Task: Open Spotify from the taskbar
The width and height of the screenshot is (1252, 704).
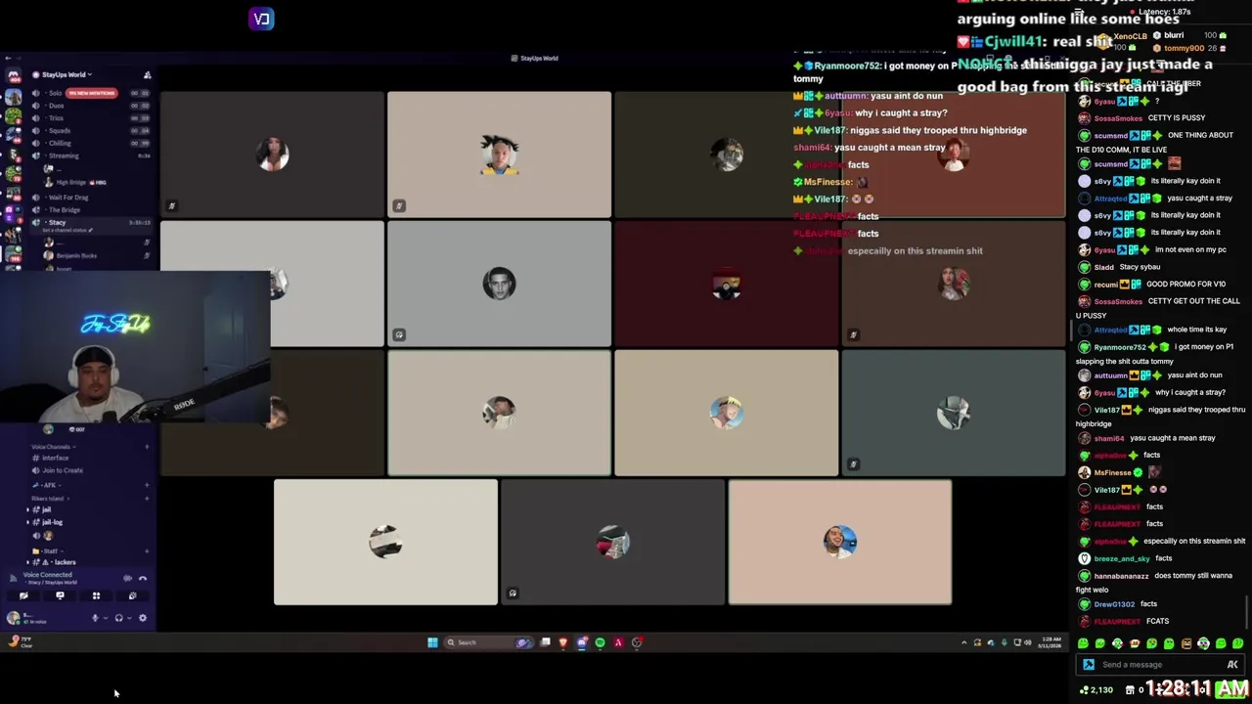Action: (x=600, y=642)
